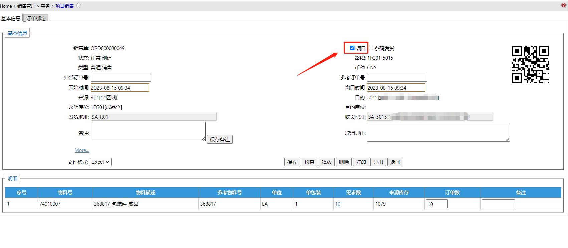Click the 来源库存 column header
568x248 pixels.
coord(399,193)
